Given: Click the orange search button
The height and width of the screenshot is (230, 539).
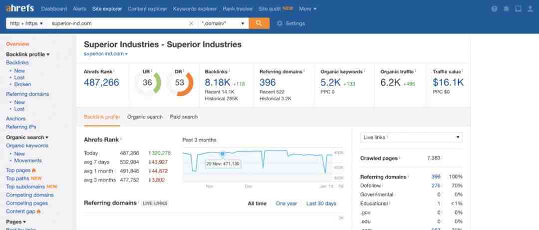Looking at the screenshot, I should click(259, 23).
